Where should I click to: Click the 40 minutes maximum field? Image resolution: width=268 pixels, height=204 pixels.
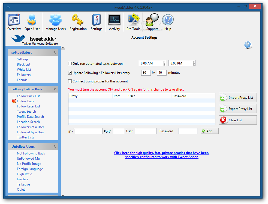[162, 73]
